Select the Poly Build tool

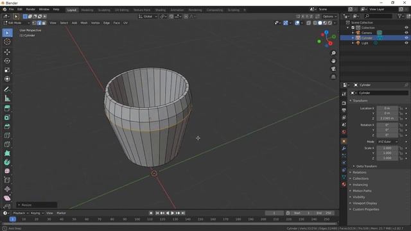coord(7,153)
